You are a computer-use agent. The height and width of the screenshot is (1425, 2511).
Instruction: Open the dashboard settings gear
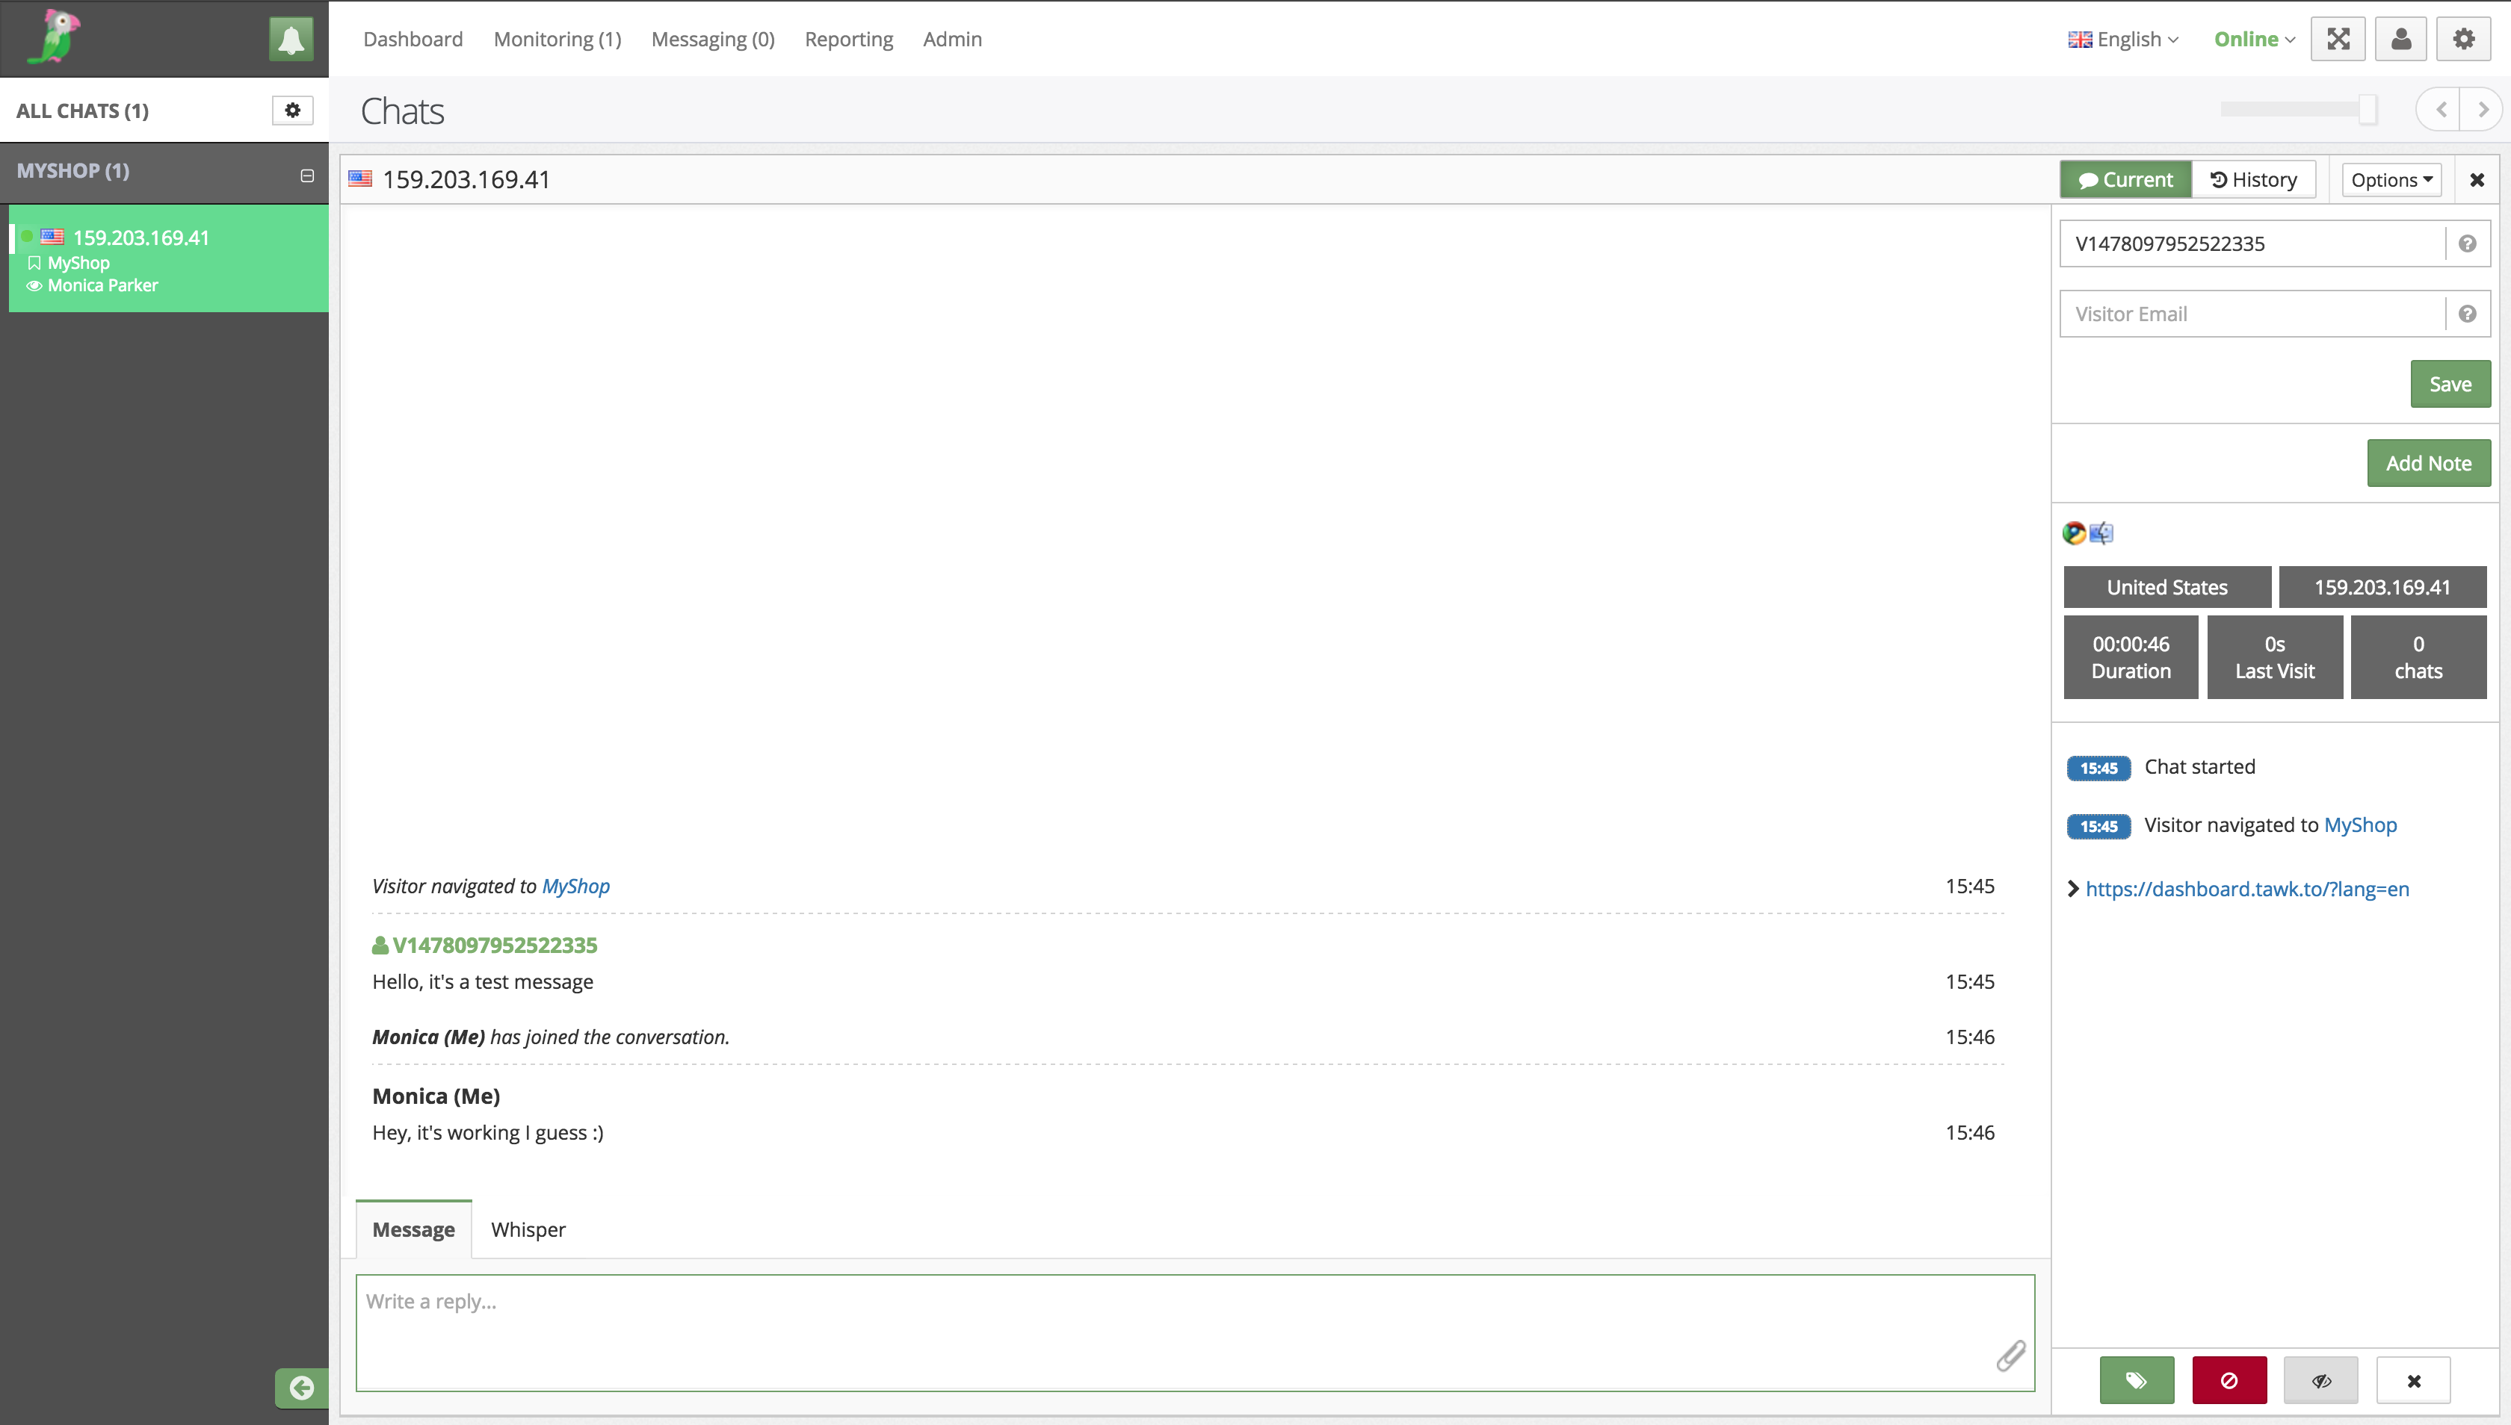[2463, 38]
